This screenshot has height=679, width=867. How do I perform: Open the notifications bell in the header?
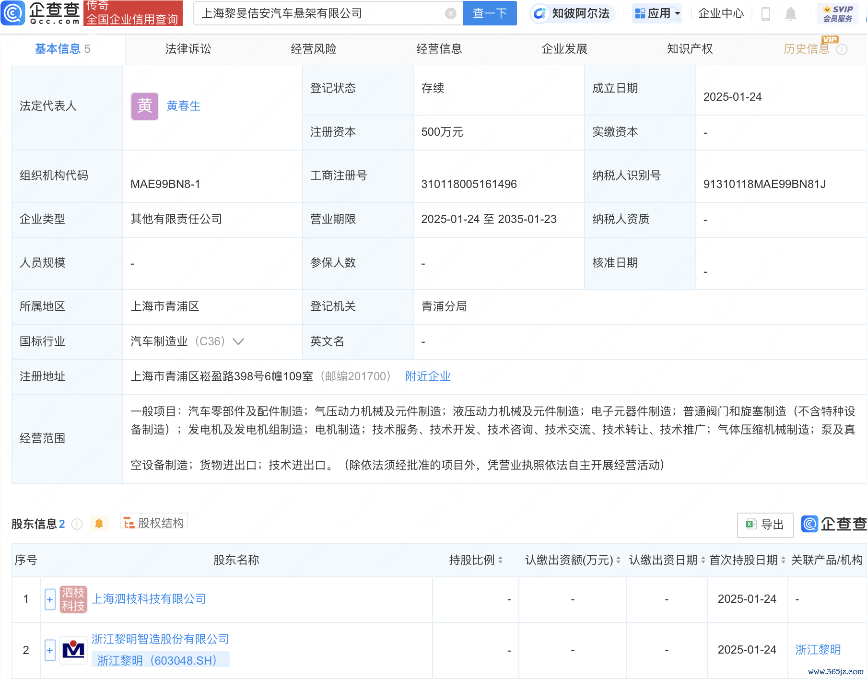coord(791,14)
